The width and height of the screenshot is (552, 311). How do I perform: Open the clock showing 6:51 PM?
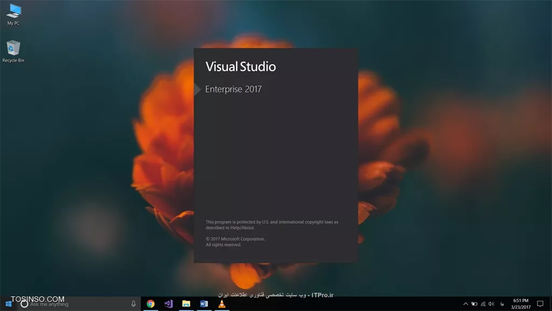click(x=521, y=304)
